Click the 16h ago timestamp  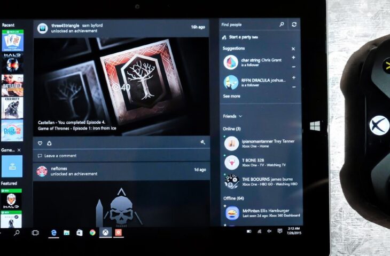198,27
